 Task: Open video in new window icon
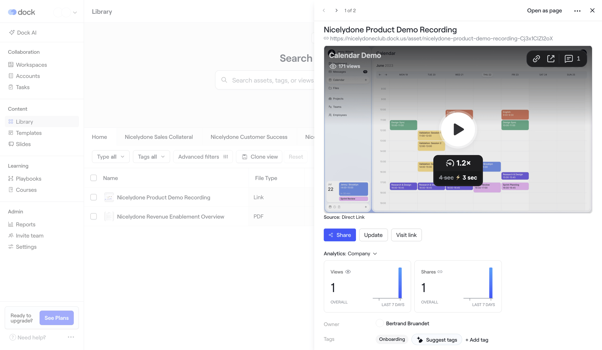[551, 59]
